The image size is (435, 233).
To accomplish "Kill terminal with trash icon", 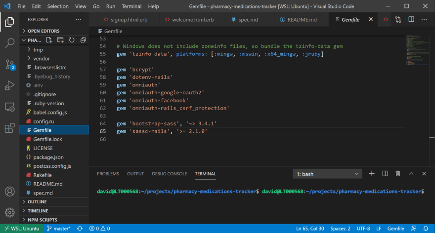I will 398,174.
